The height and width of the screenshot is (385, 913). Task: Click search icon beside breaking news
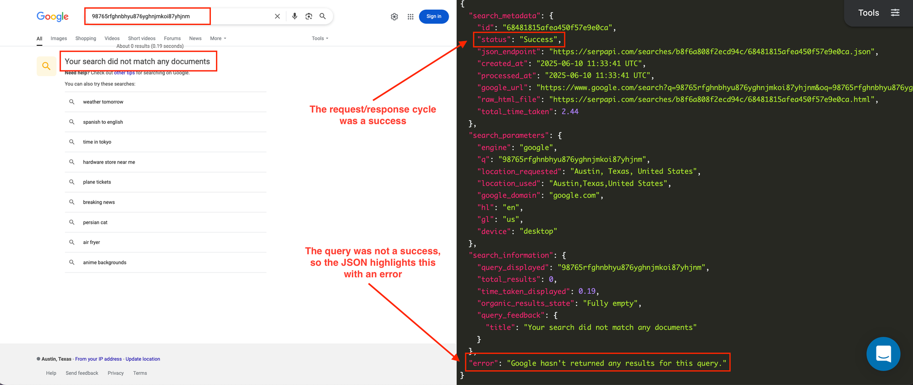pos(72,202)
